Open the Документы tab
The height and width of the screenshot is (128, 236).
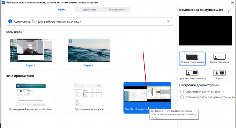click(x=89, y=9)
